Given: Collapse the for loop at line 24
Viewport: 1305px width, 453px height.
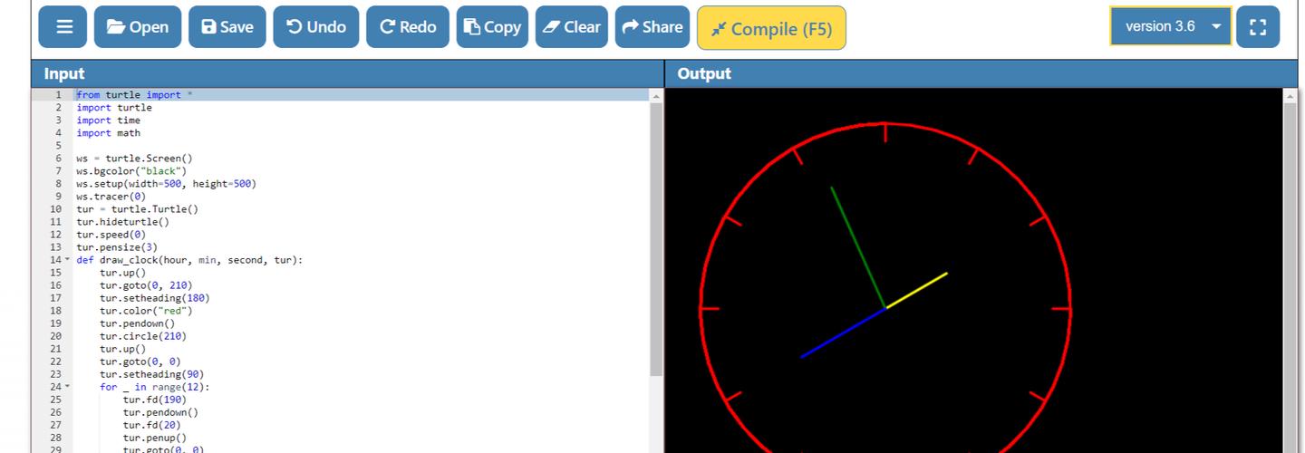Looking at the screenshot, I should pyautogui.click(x=66, y=387).
